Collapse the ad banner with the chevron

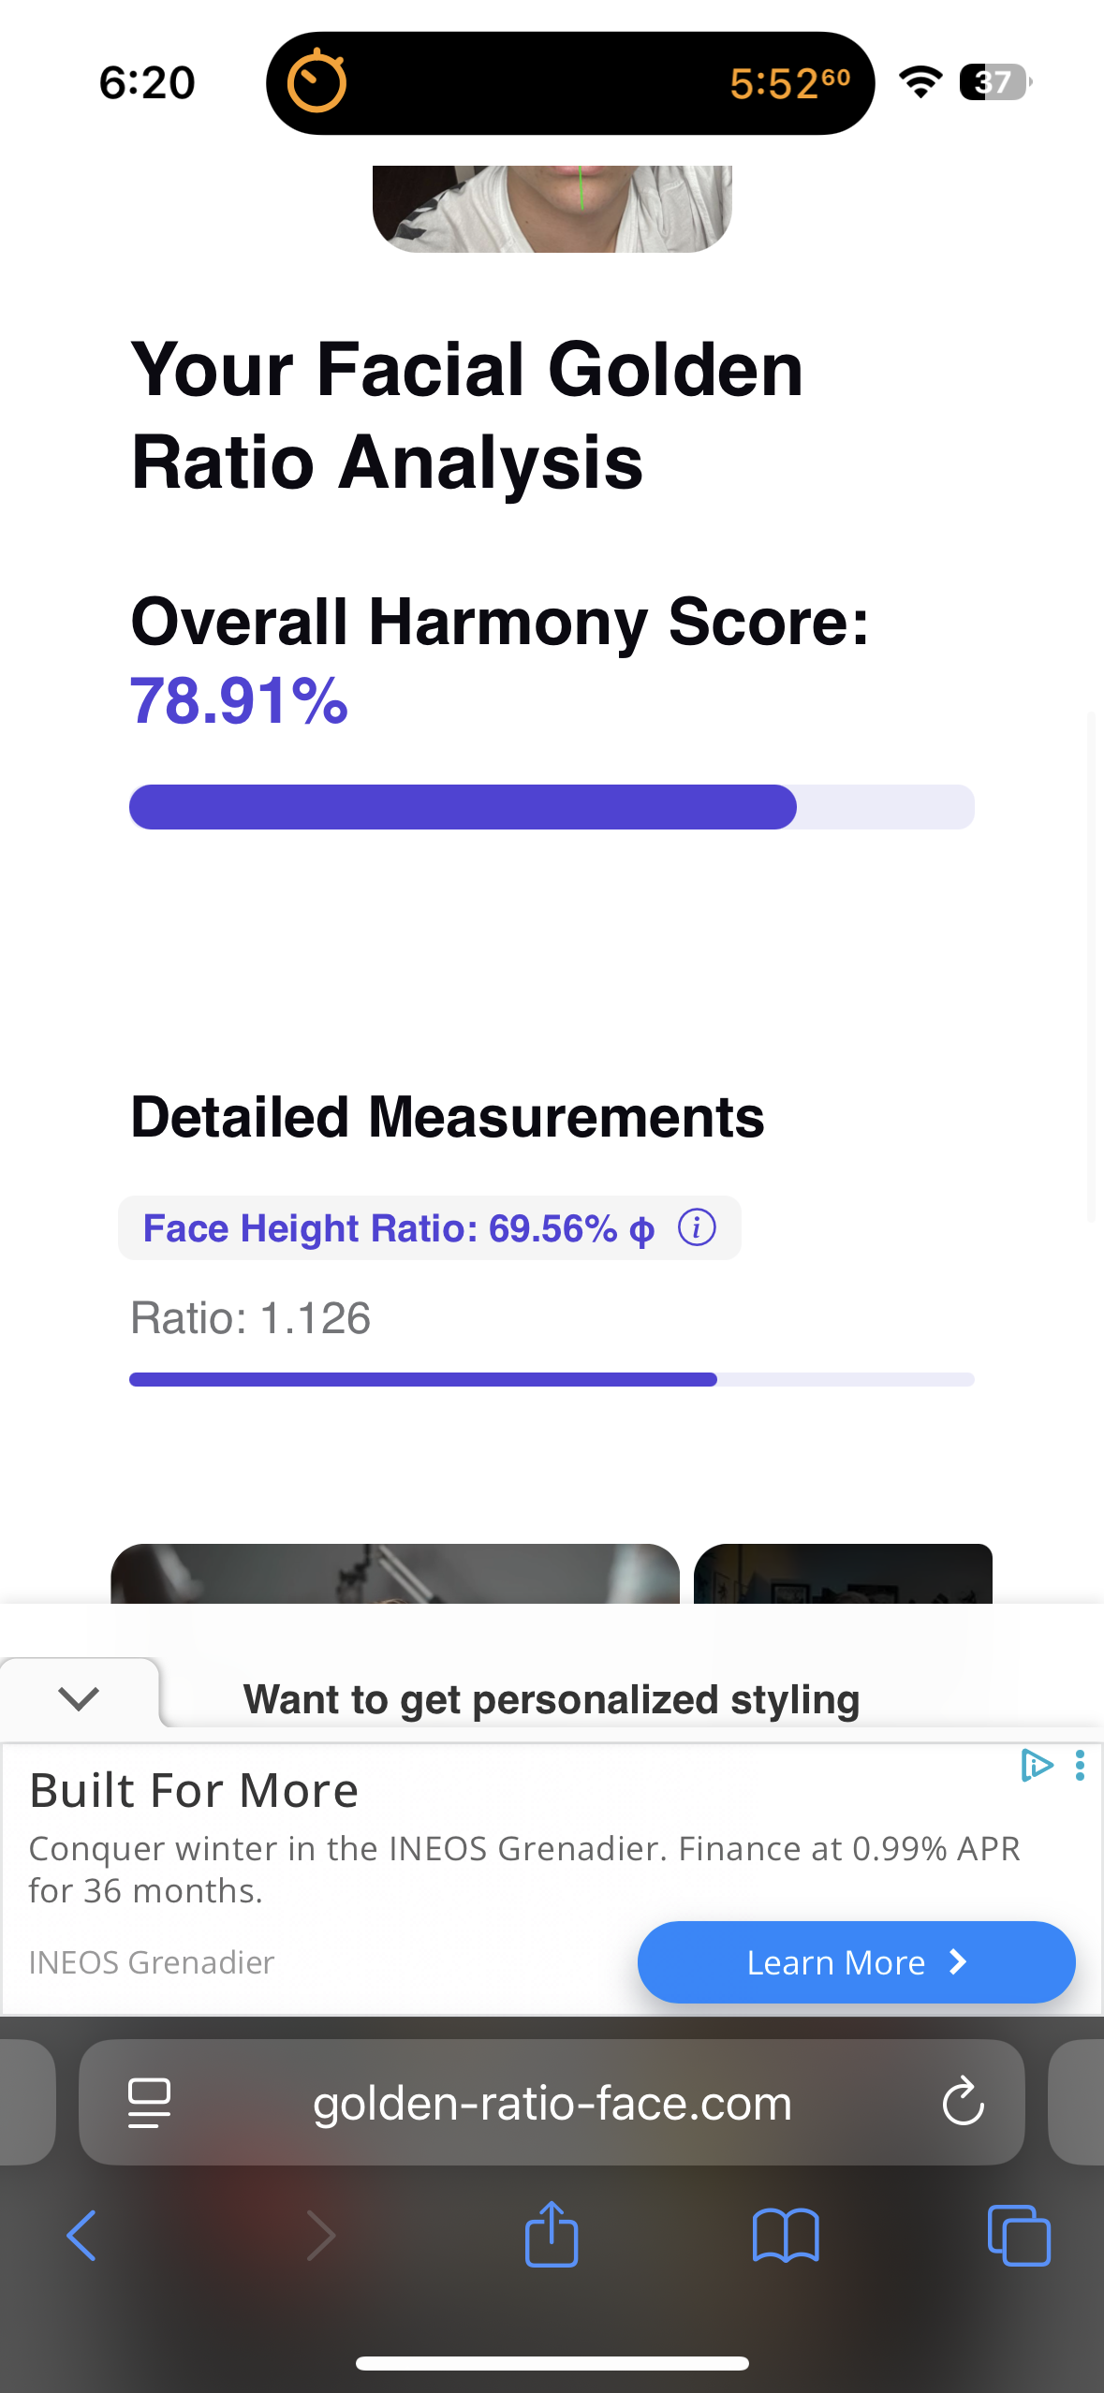[x=79, y=1697]
